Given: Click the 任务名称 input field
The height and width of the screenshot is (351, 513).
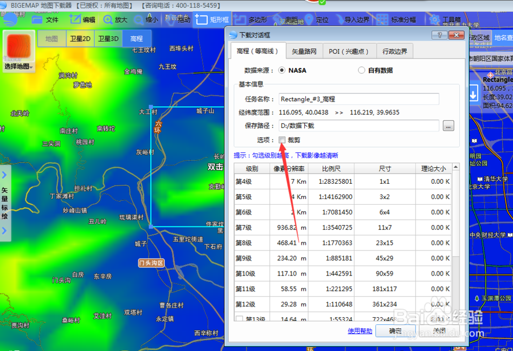Looking at the screenshot, I should 359,99.
